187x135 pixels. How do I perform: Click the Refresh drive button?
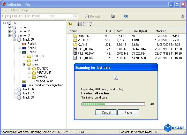pyautogui.click(x=92, y=17)
